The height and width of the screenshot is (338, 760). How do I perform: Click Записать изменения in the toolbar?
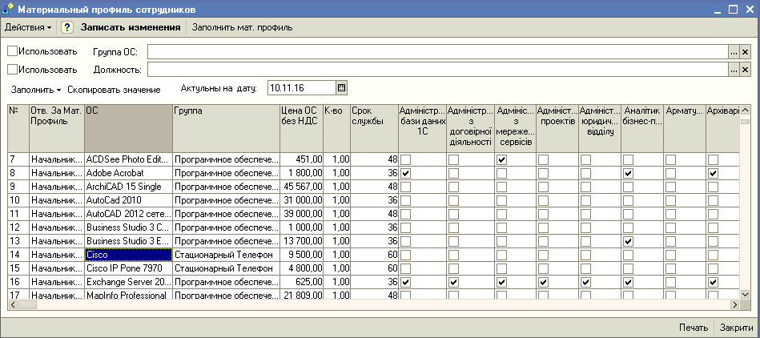[x=130, y=27]
